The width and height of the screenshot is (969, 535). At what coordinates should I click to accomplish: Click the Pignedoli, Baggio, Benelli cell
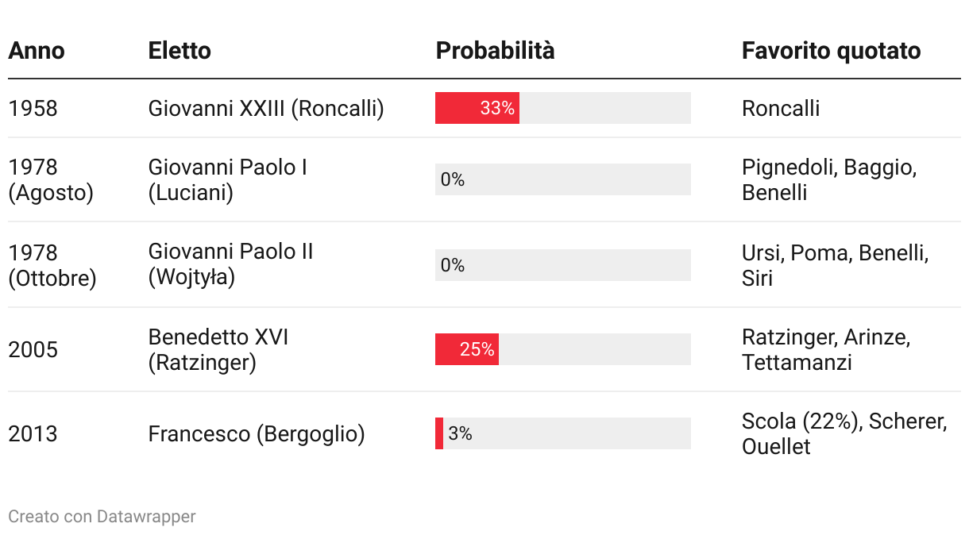pyautogui.click(x=829, y=180)
